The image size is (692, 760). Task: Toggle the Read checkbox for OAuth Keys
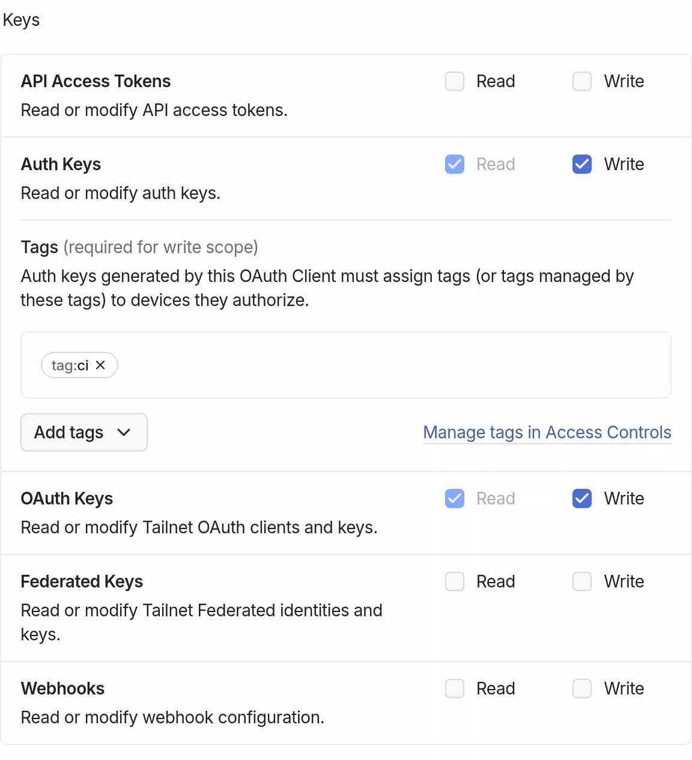coord(455,498)
